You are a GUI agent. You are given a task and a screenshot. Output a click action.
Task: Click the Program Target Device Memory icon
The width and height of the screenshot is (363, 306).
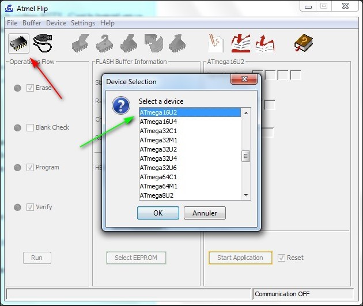tap(129, 43)
